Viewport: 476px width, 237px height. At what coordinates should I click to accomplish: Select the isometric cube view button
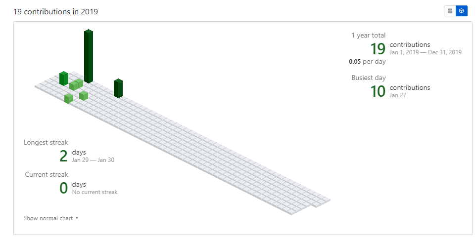click(461, 11)
